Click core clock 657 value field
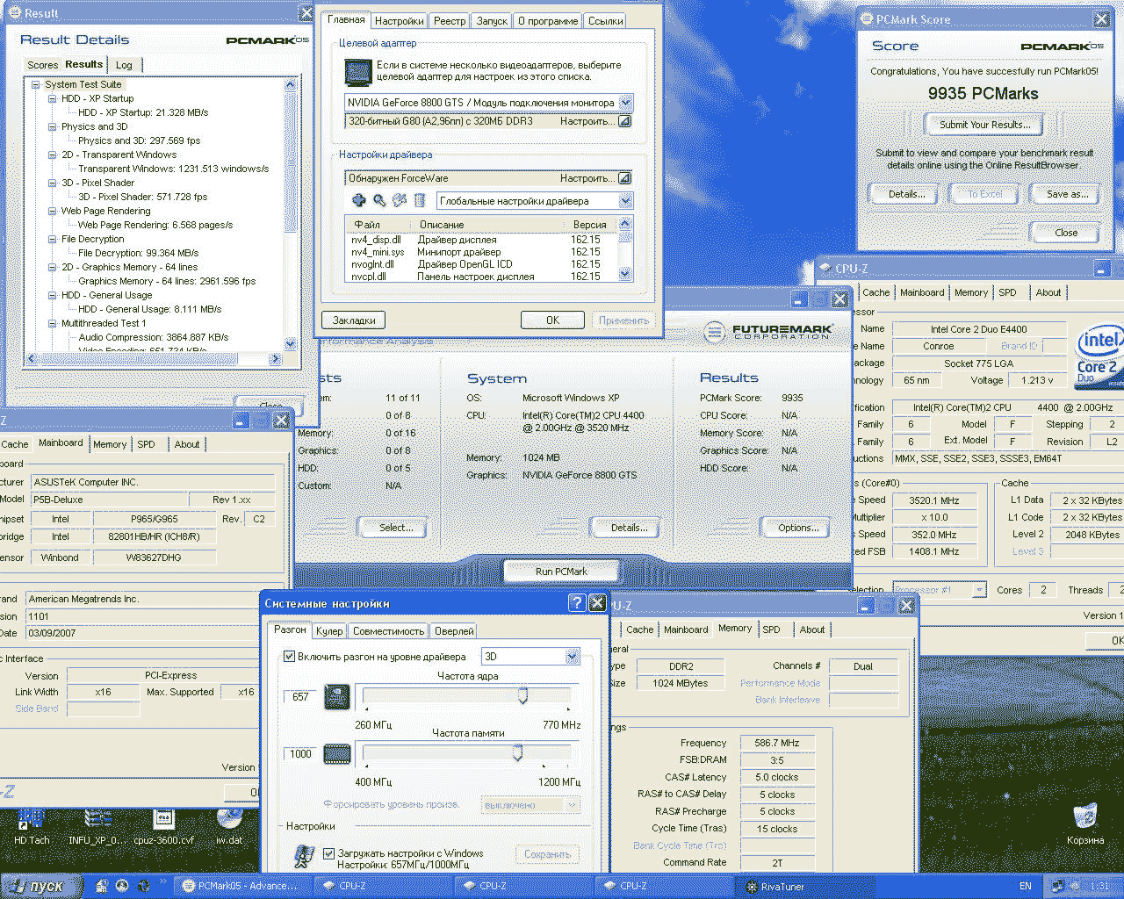The width and height of the screenshot is (1124, 899). point(300,697)
